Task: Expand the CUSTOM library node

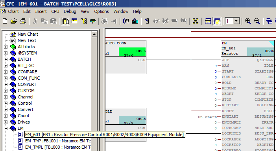Action: pos(6,91)
